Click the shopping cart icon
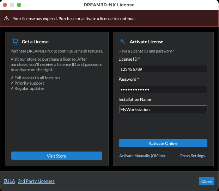This screenshot has height=191, width=219. click(15, 42)
